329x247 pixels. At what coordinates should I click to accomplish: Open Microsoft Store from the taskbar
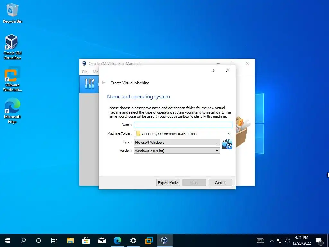[x=86, y=241]
